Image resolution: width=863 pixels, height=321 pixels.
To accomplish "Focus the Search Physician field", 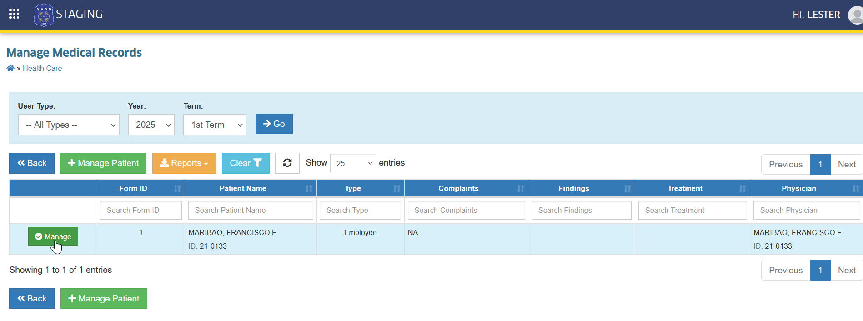I will [807, 210].
